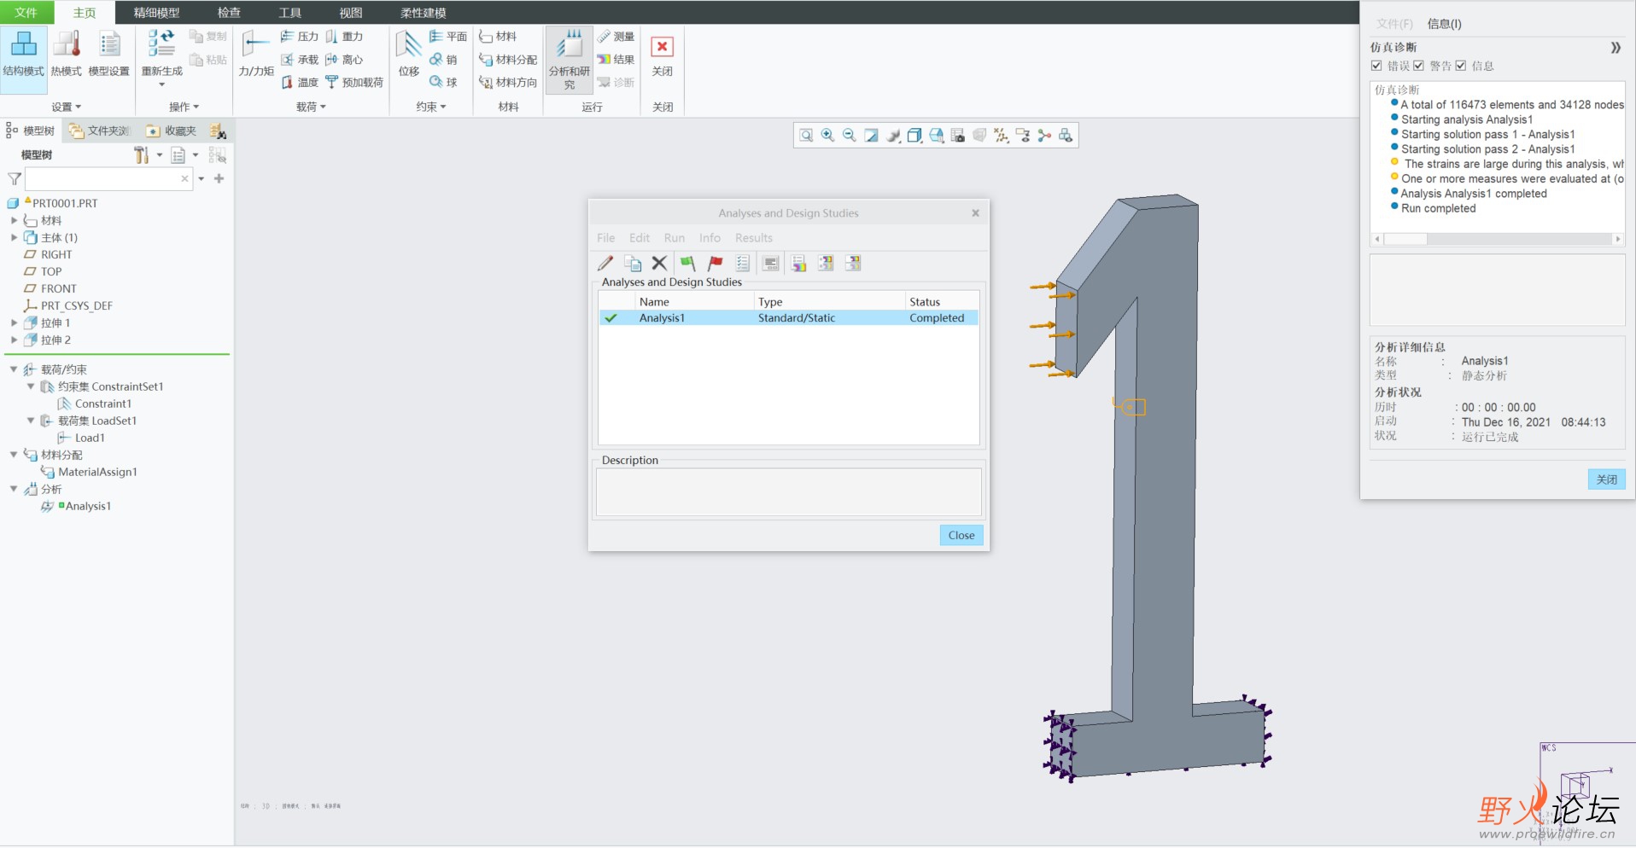Toggle 错误 errors checkbox
Image resolution: width=1636 pixels, height=848 pixels.
pos(1376,66)
